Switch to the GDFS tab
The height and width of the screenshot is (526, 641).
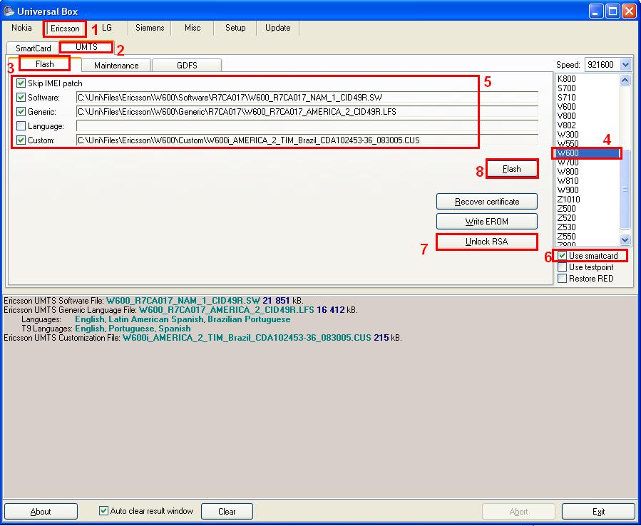coord(187,65)
